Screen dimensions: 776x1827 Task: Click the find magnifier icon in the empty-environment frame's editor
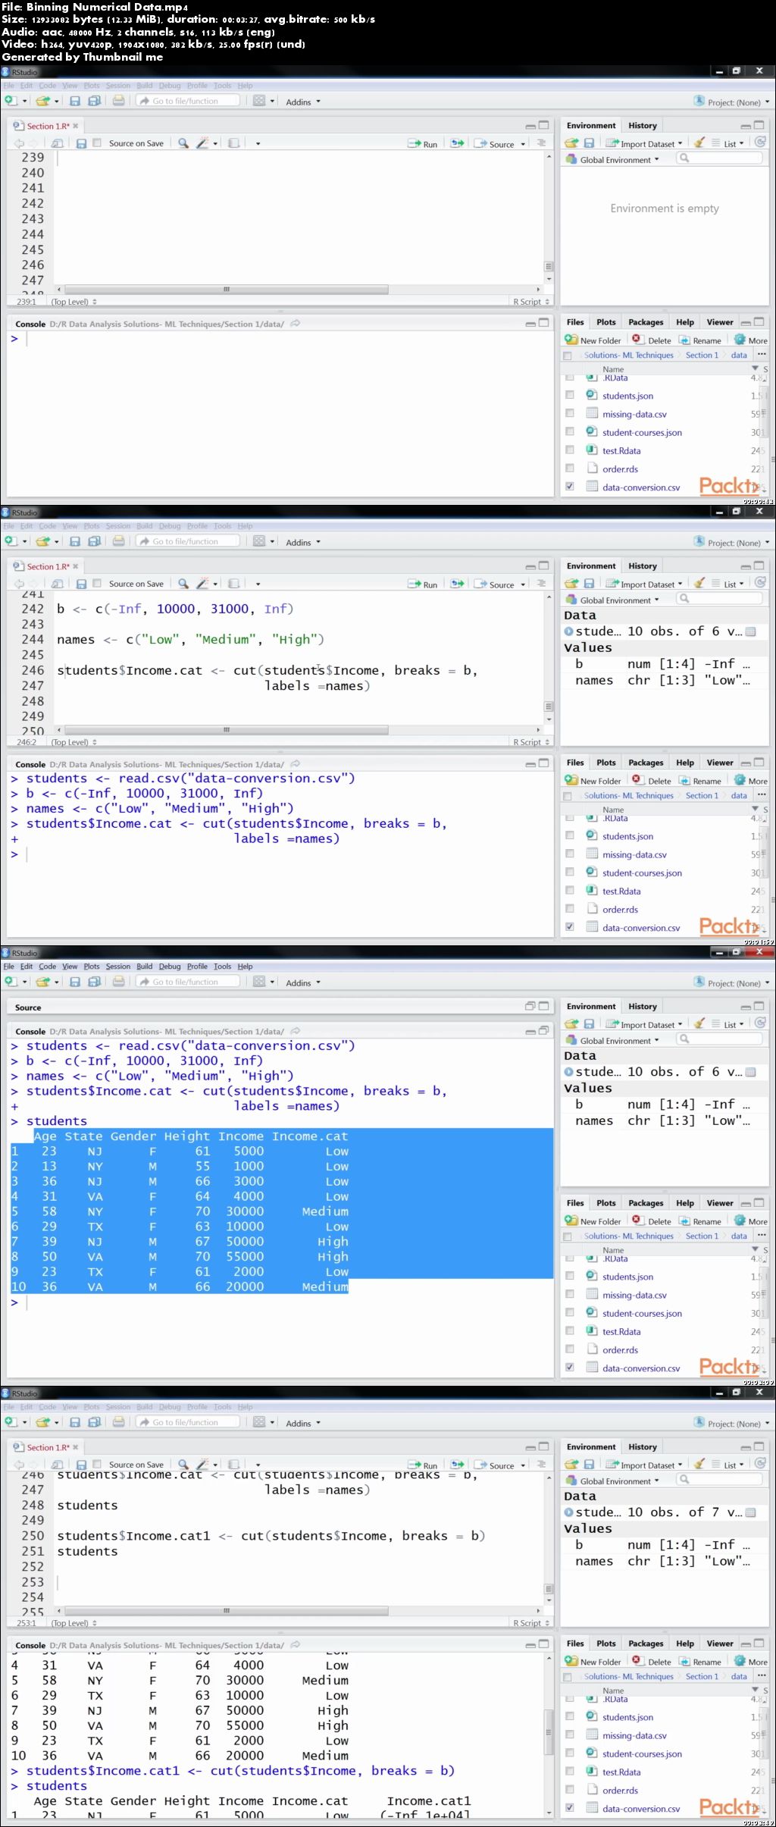(x=183, y=143)
